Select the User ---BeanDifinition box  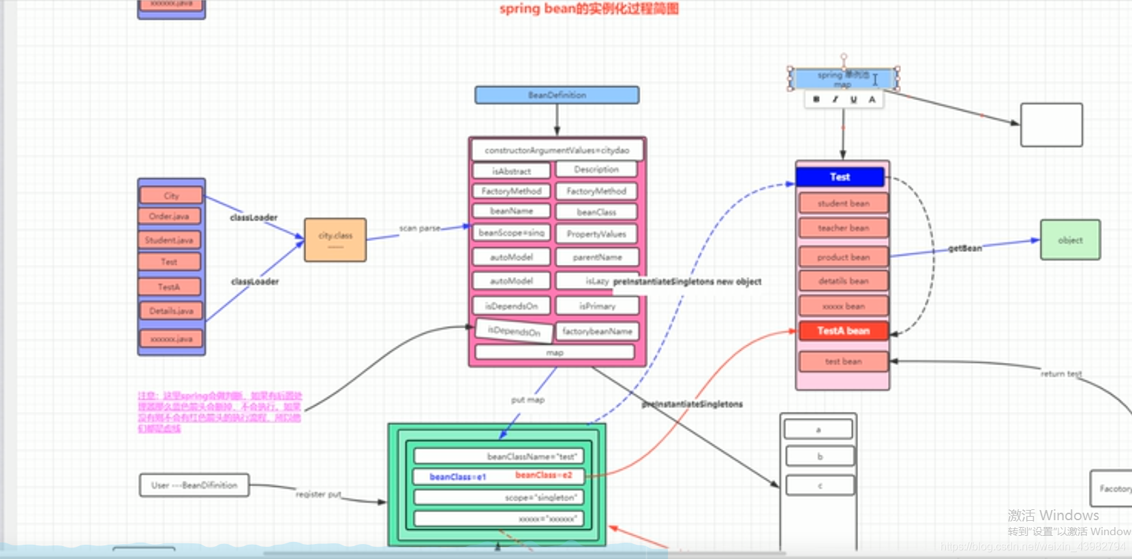[194, 485]
